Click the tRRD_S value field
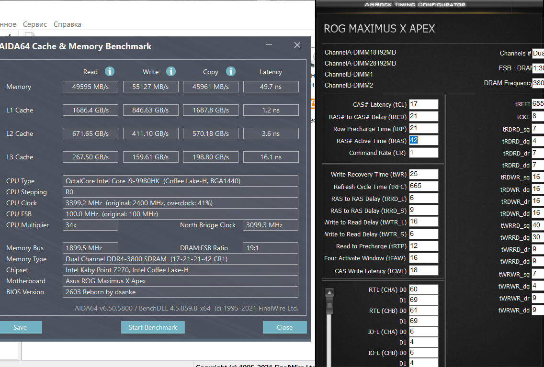The image size is (544, 367). coord(424,210)
